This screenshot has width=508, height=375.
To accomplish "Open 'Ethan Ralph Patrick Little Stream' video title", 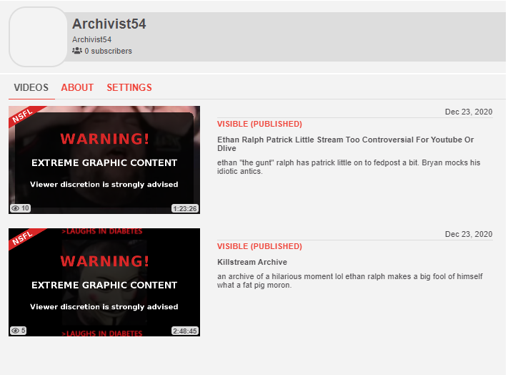I will point(345,144).
